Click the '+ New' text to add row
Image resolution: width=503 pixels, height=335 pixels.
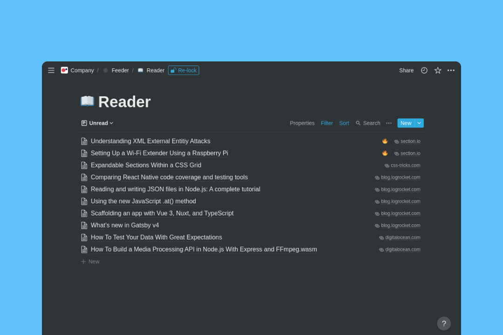(94, 261)
